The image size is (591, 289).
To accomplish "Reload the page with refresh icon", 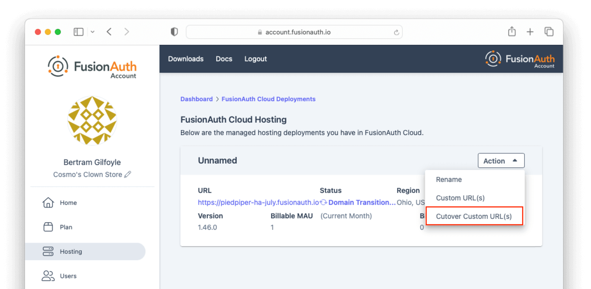I will coord(396,32).
